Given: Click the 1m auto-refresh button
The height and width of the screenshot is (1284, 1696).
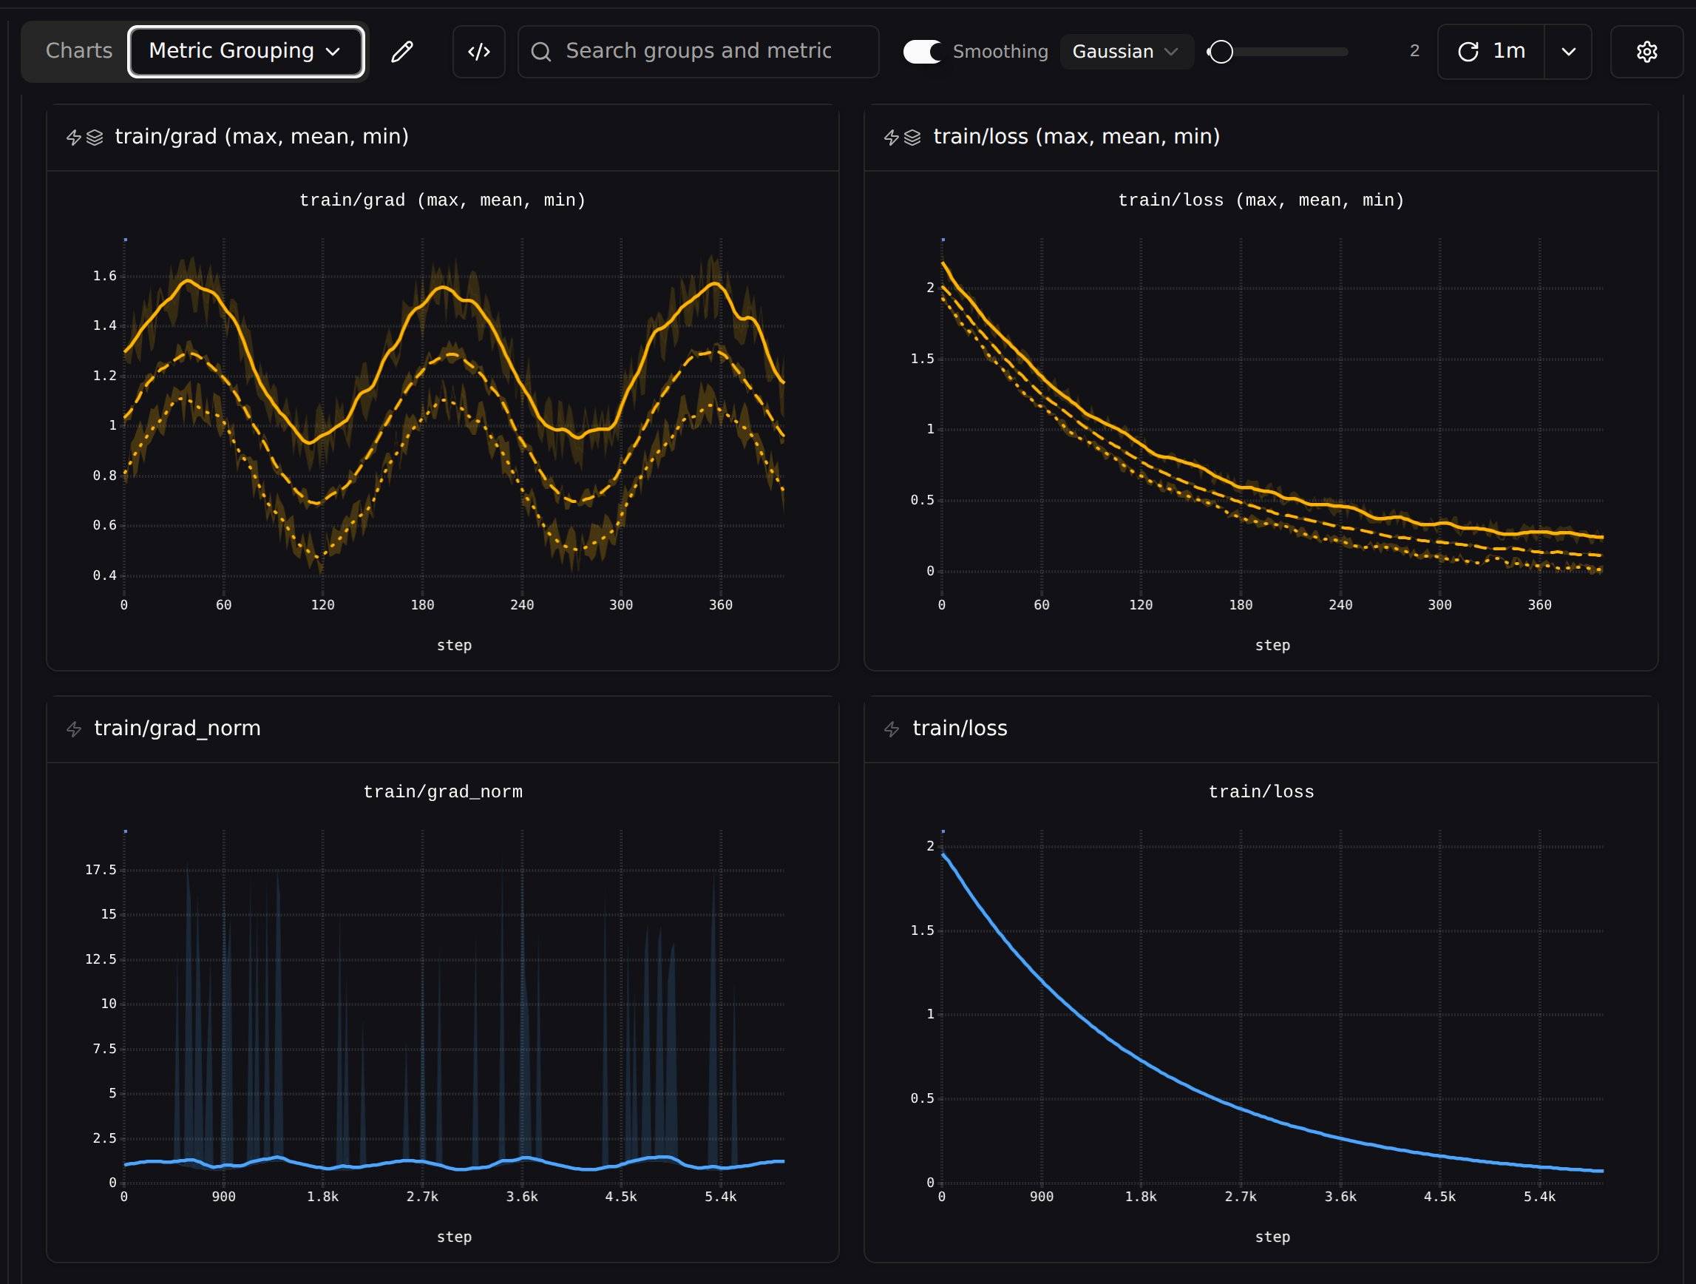Looking at the screenshot, I should (x=1491, y=51).
